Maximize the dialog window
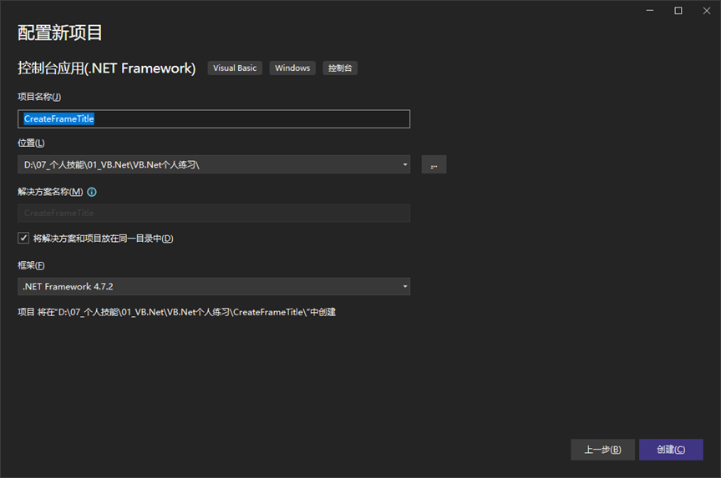Viewport: 721px width, 478px height. [678, 11]
